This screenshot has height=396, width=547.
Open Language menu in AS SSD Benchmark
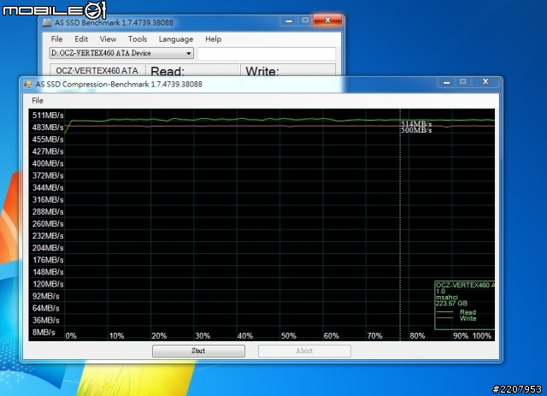click(176, 39)
